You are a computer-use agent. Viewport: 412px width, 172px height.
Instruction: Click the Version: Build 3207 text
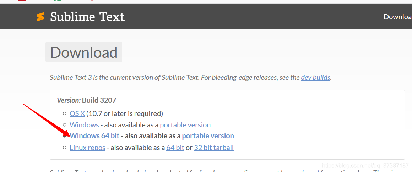coord(87,100)
